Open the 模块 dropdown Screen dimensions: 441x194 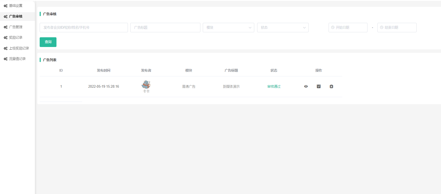[228, 28]
